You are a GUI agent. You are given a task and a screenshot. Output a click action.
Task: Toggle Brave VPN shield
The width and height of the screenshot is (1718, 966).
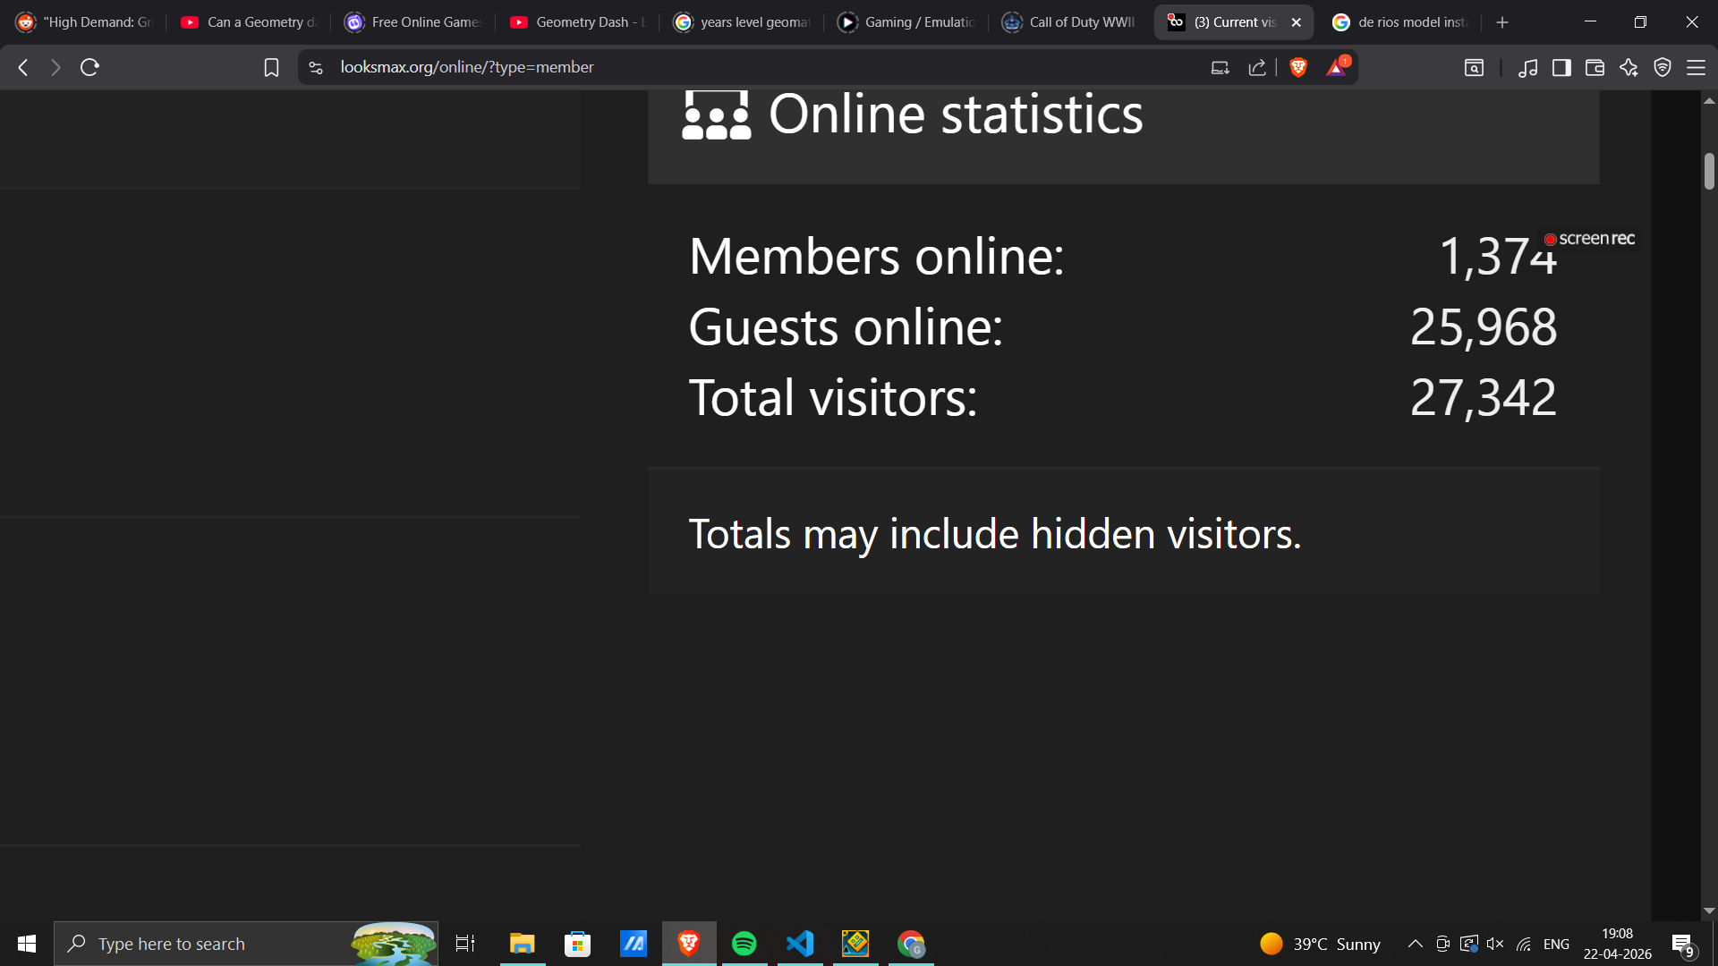click(1663, 67)
